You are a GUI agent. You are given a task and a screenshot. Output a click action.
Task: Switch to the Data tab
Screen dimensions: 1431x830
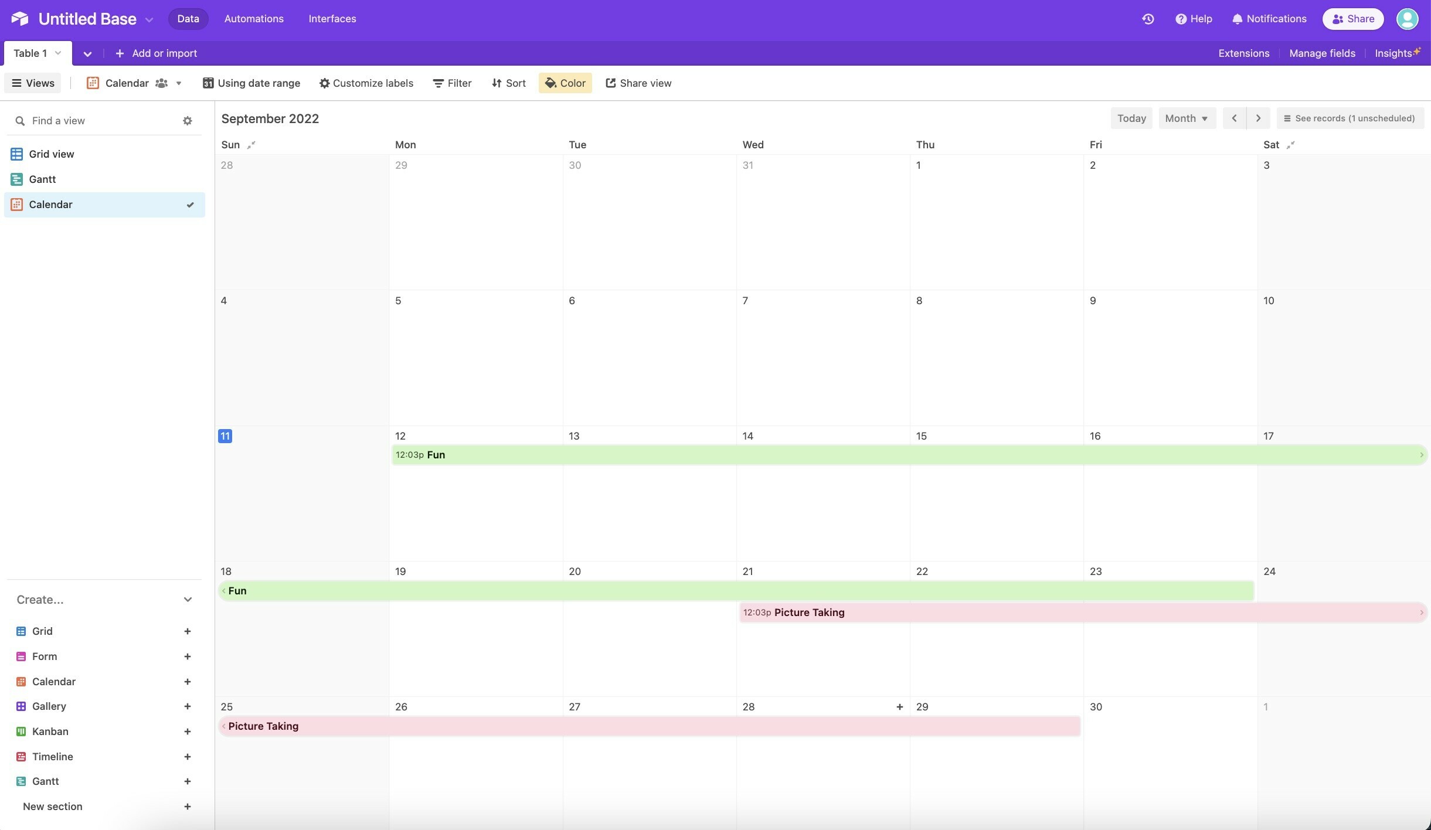click(188, 19)
